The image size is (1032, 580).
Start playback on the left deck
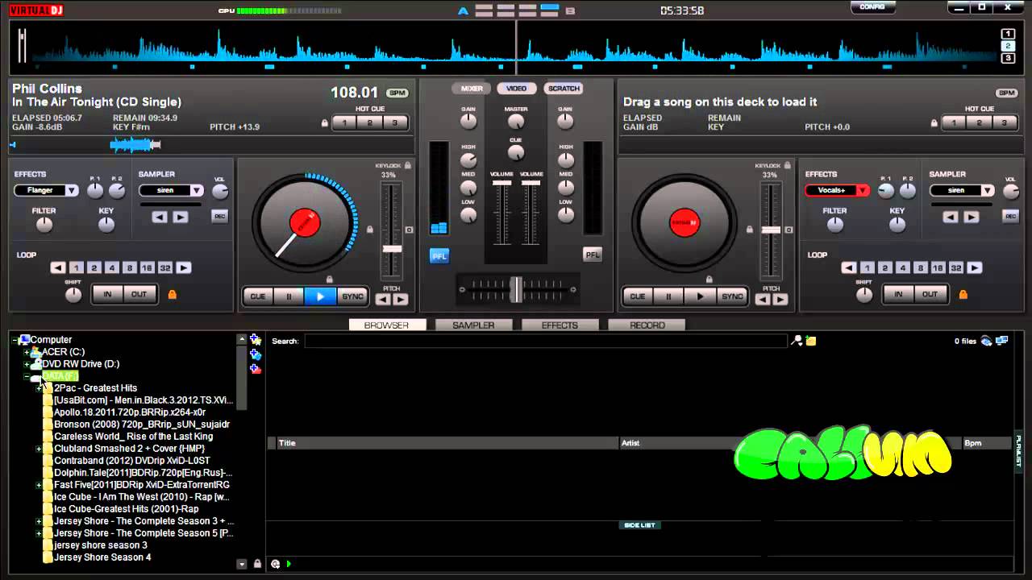pyautogui.click(x=320, y=296)
